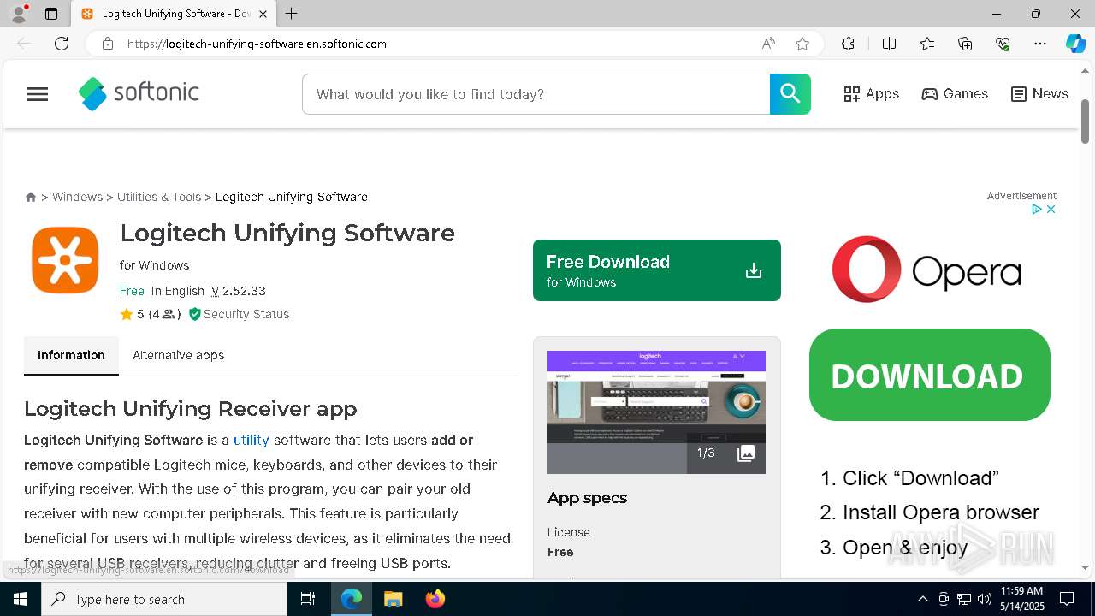
Task: Open the utility hyperlink in description
Action: tap(251, 440)
